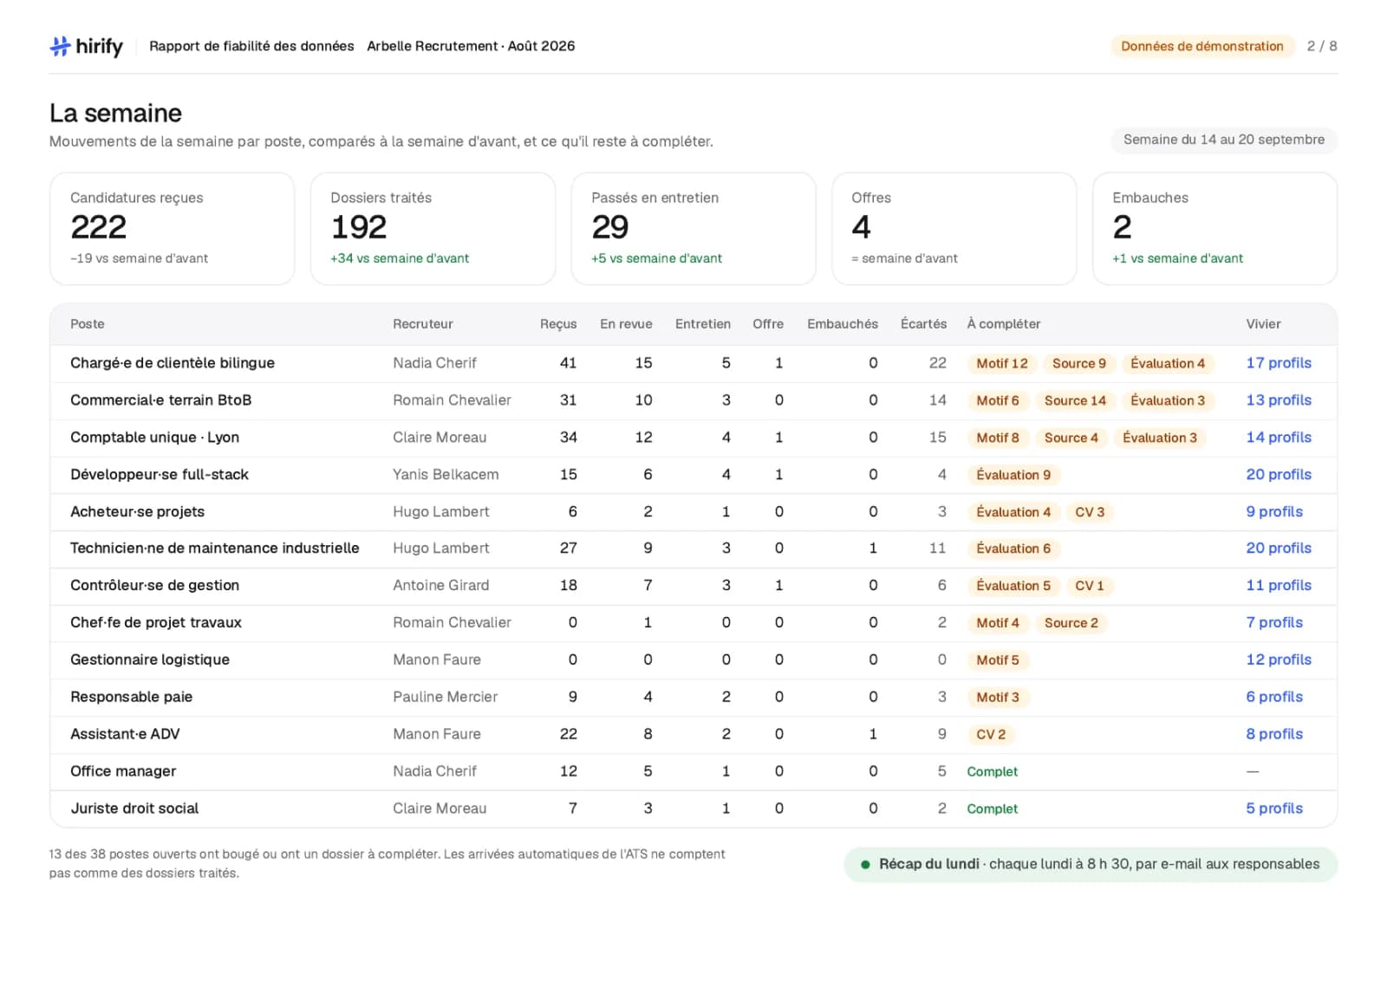Click the Vivier column header
The image size is (1387, 981).
[1263, 324]
